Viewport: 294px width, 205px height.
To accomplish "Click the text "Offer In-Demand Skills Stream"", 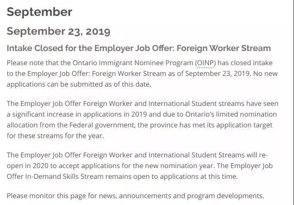I will pyautogui.click(x=55, y=176).
